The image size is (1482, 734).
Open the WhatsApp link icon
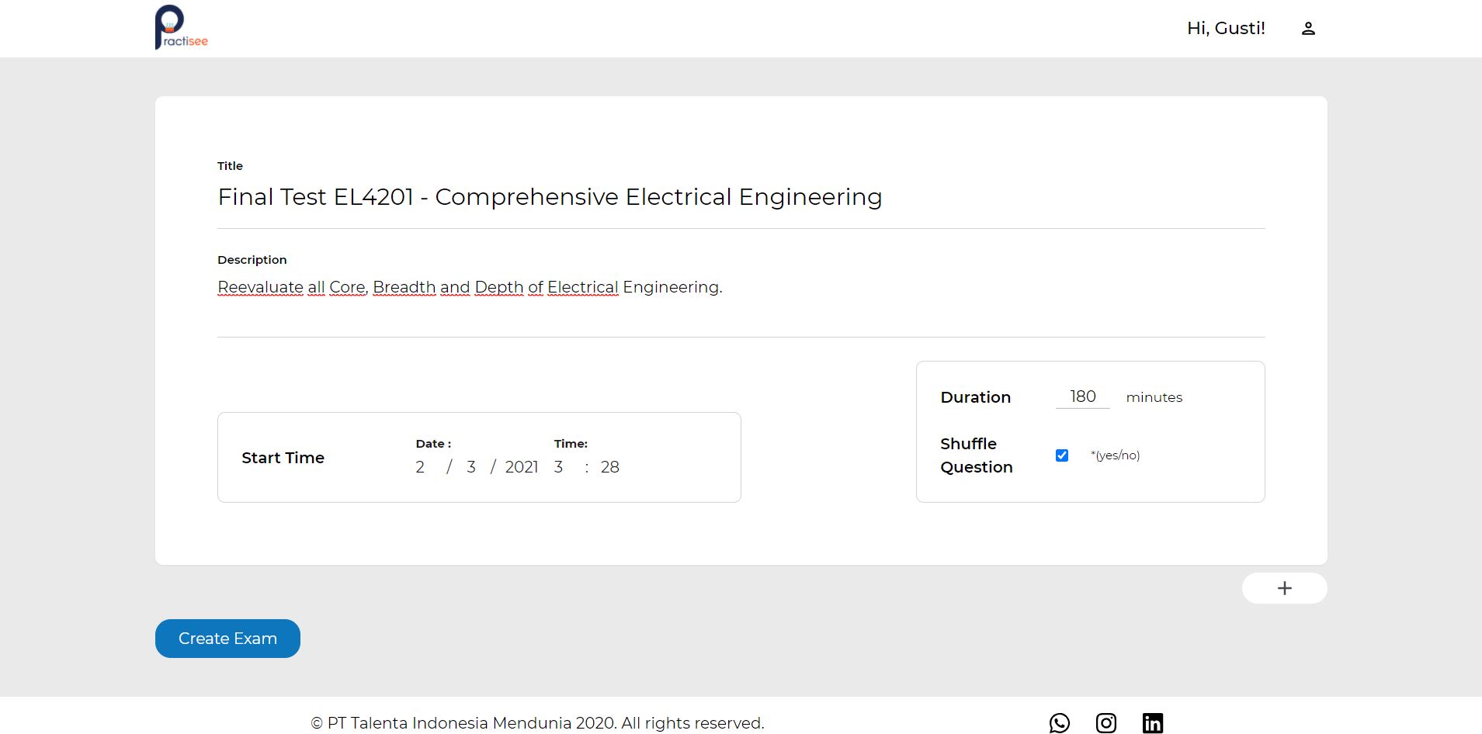point(1059,723)
